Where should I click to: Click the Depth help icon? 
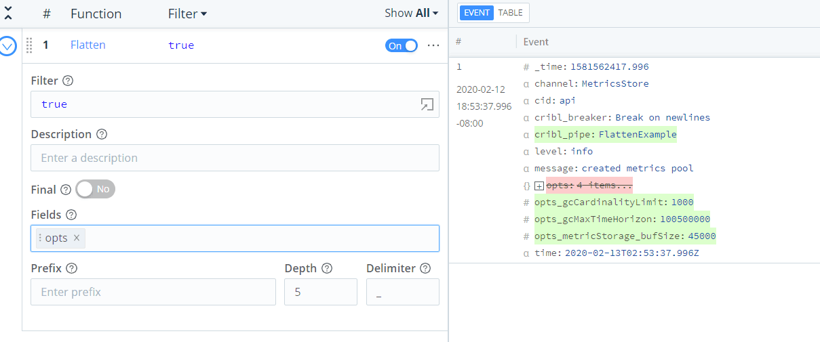point(327,268)
